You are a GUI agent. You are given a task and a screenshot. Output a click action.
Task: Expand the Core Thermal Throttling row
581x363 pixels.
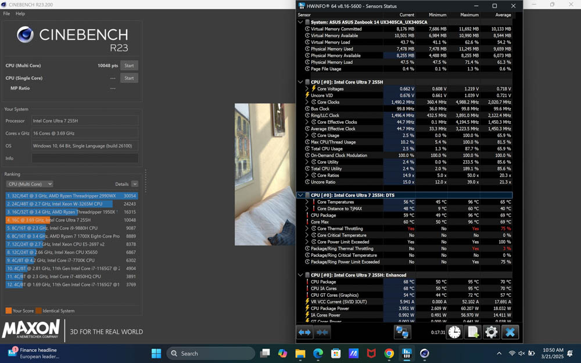pyautogui.click(x=307, y=228)
